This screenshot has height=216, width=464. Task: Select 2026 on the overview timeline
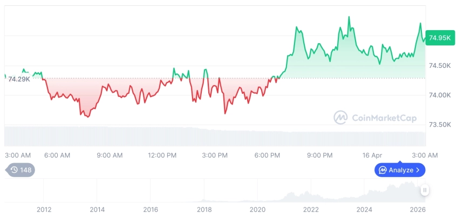tap(418, 209)
